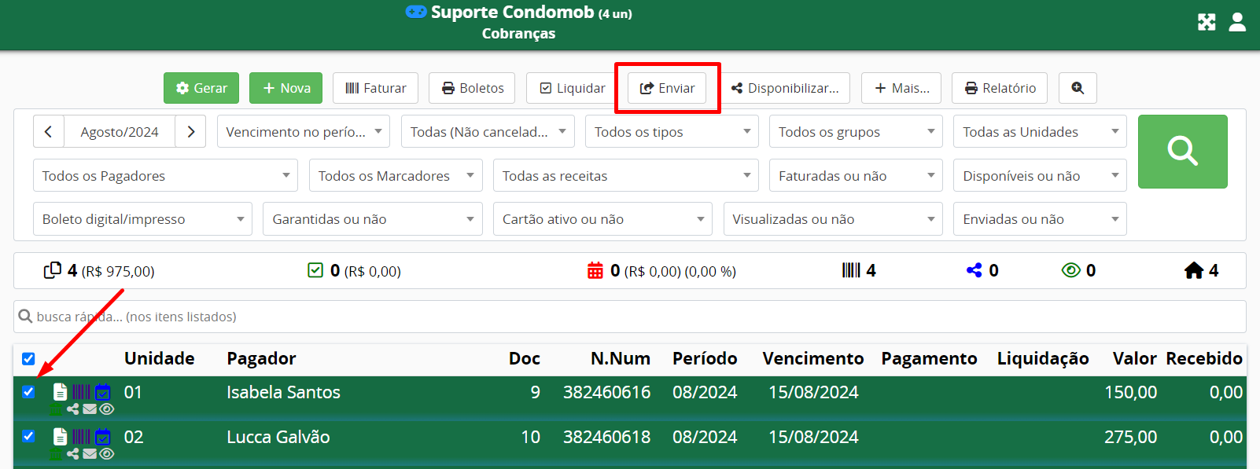1260x469 pixels.
Task: Focus the busca rápida search field
Action: tap(630, 317)
